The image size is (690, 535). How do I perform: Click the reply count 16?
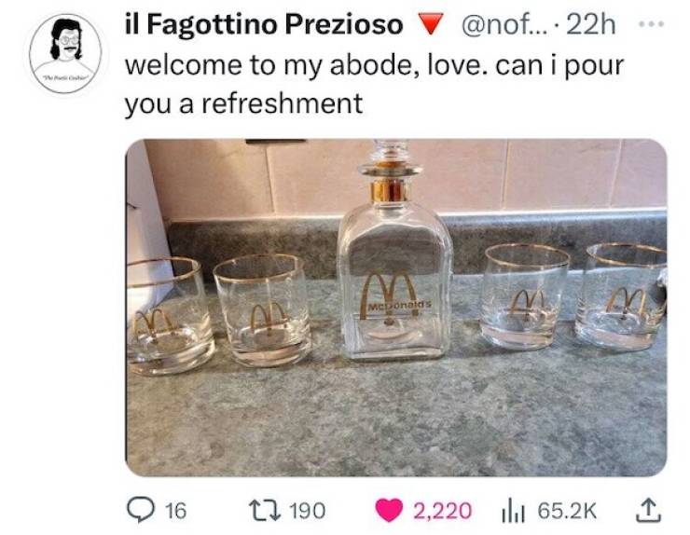click(x=175, y=510)
